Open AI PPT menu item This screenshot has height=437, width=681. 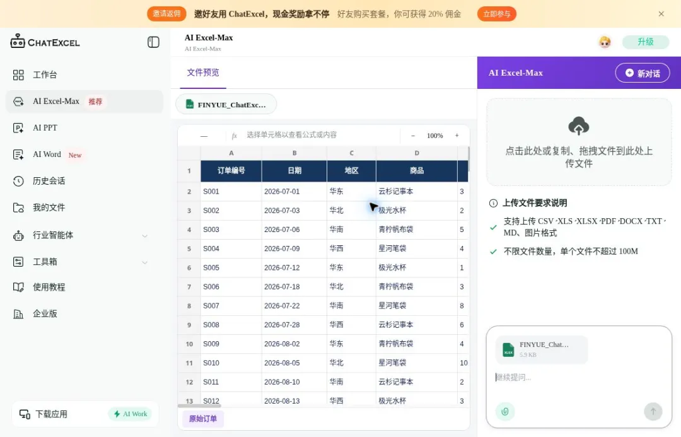pos(84,128)
